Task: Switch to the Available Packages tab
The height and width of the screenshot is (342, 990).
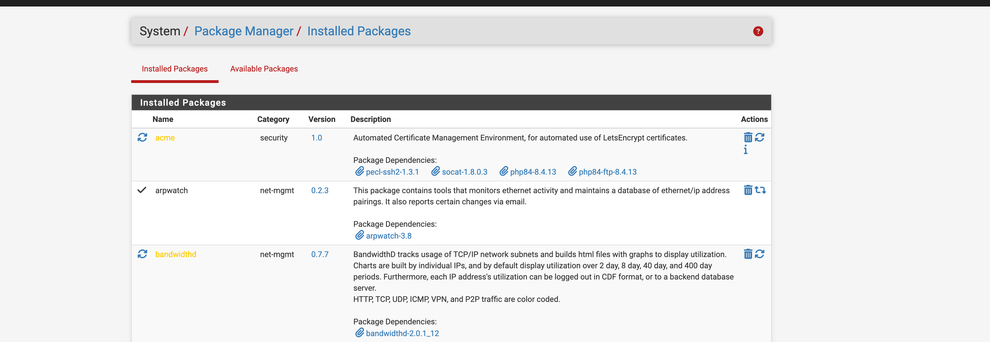Action: (264, 69)
